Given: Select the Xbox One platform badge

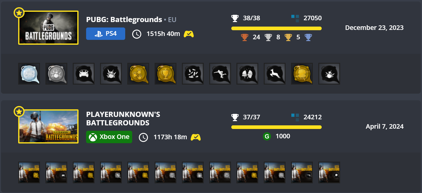Looking at the screenshot, I should click(x=109, y=137).
